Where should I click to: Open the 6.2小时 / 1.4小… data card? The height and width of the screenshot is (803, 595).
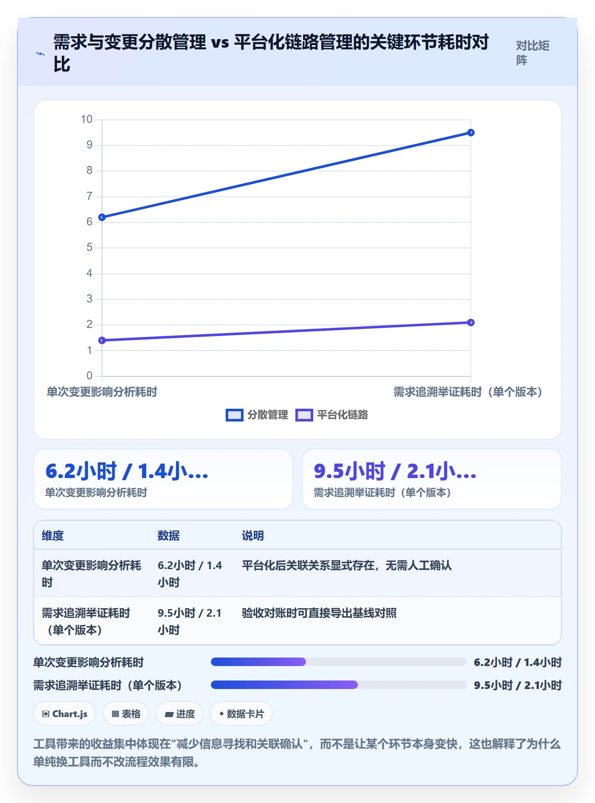tap(163, 479)
